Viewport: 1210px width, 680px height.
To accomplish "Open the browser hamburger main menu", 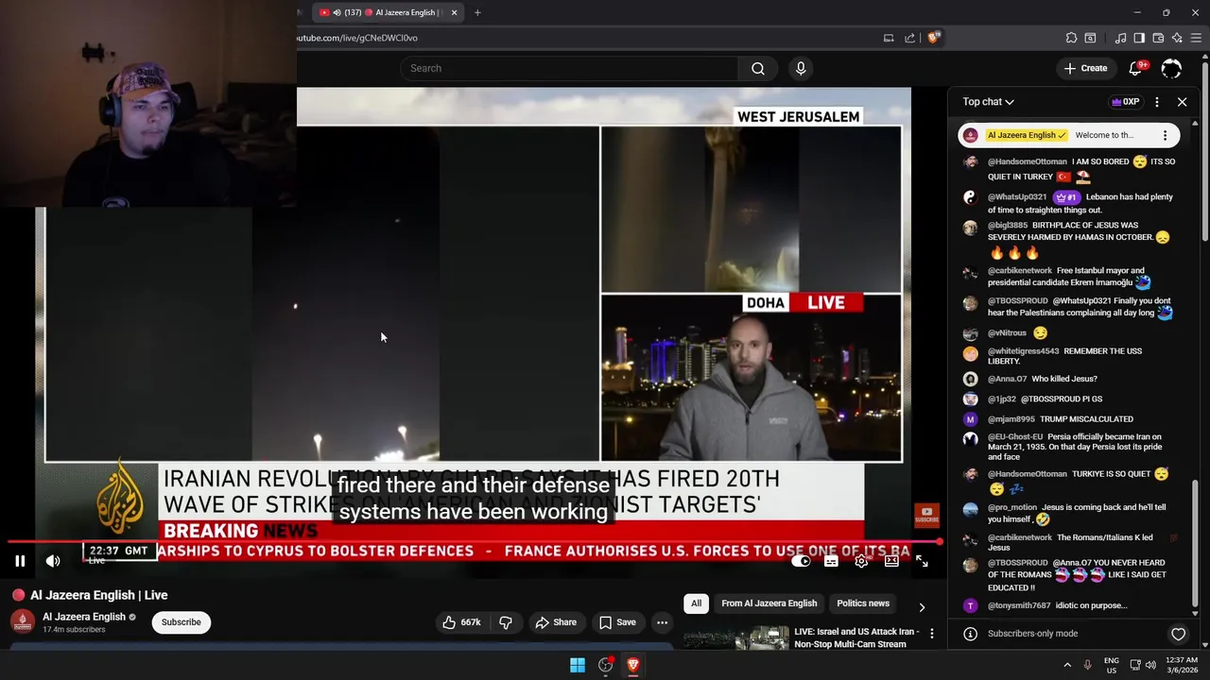I will point(1197,38).
